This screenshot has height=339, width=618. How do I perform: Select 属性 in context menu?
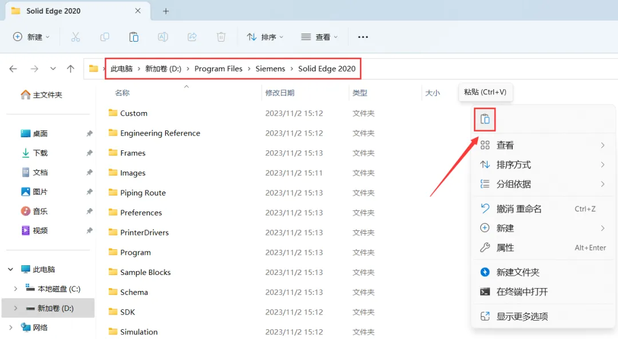click(542, 248)
